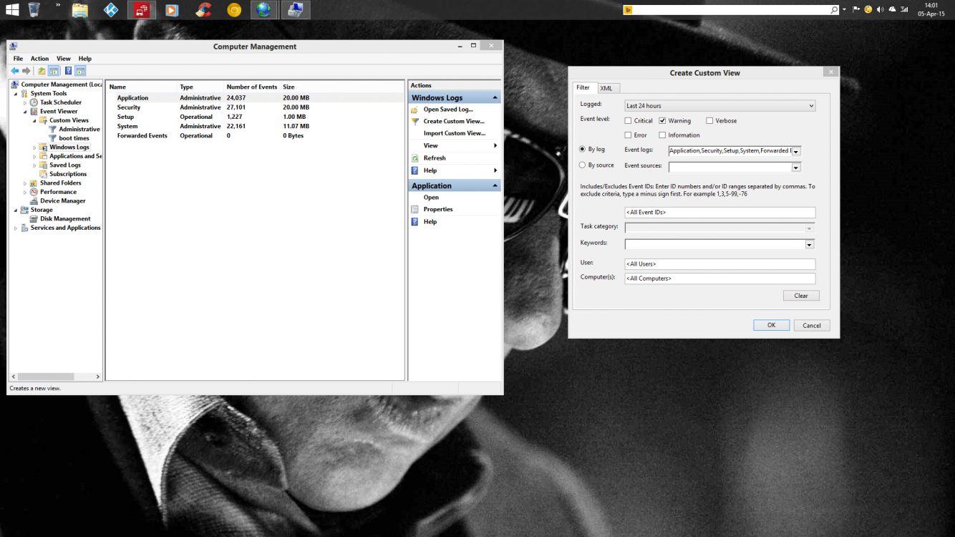Screen dimensions: 955x537
Task: Click OK in Create Custom View dialog
Action: point(771,325)
